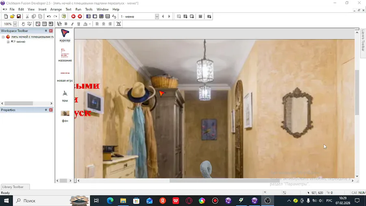Screen dimensions: 366x206
Task: Go to previous frame gray arrow
Action: coord(163,16)
